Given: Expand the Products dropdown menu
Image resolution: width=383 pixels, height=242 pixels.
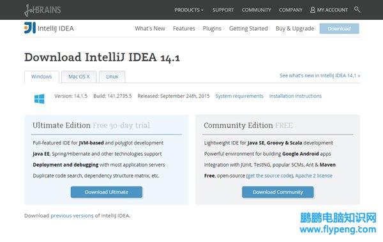Looking at the screenshot, I should pos(189,10).
